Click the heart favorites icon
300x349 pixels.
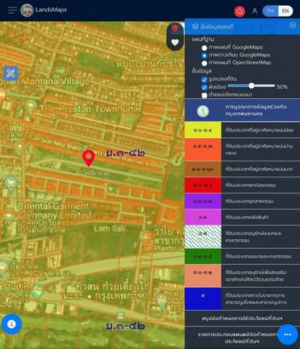[175, 42]
